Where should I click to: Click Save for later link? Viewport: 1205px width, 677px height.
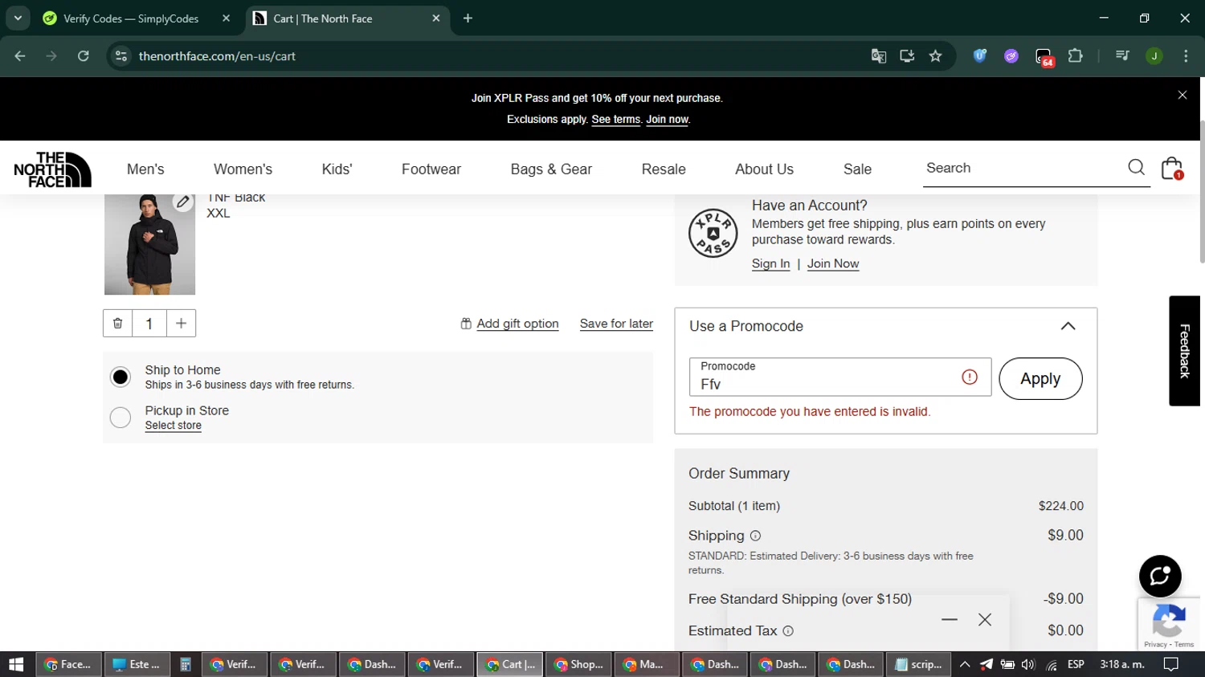click(x=616, y=324)
